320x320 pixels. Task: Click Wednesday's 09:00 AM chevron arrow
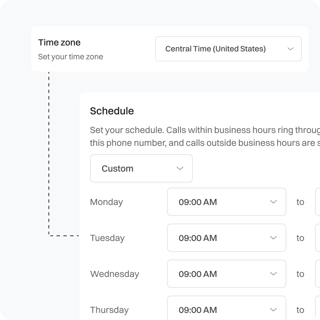pyautogui.click(x=273, y=274)
